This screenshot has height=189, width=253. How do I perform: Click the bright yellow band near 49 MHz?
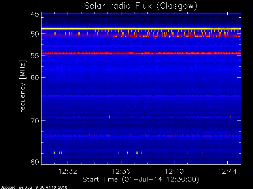coord(141,28)
